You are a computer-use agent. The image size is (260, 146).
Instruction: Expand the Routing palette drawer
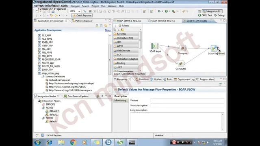[126, 63]
